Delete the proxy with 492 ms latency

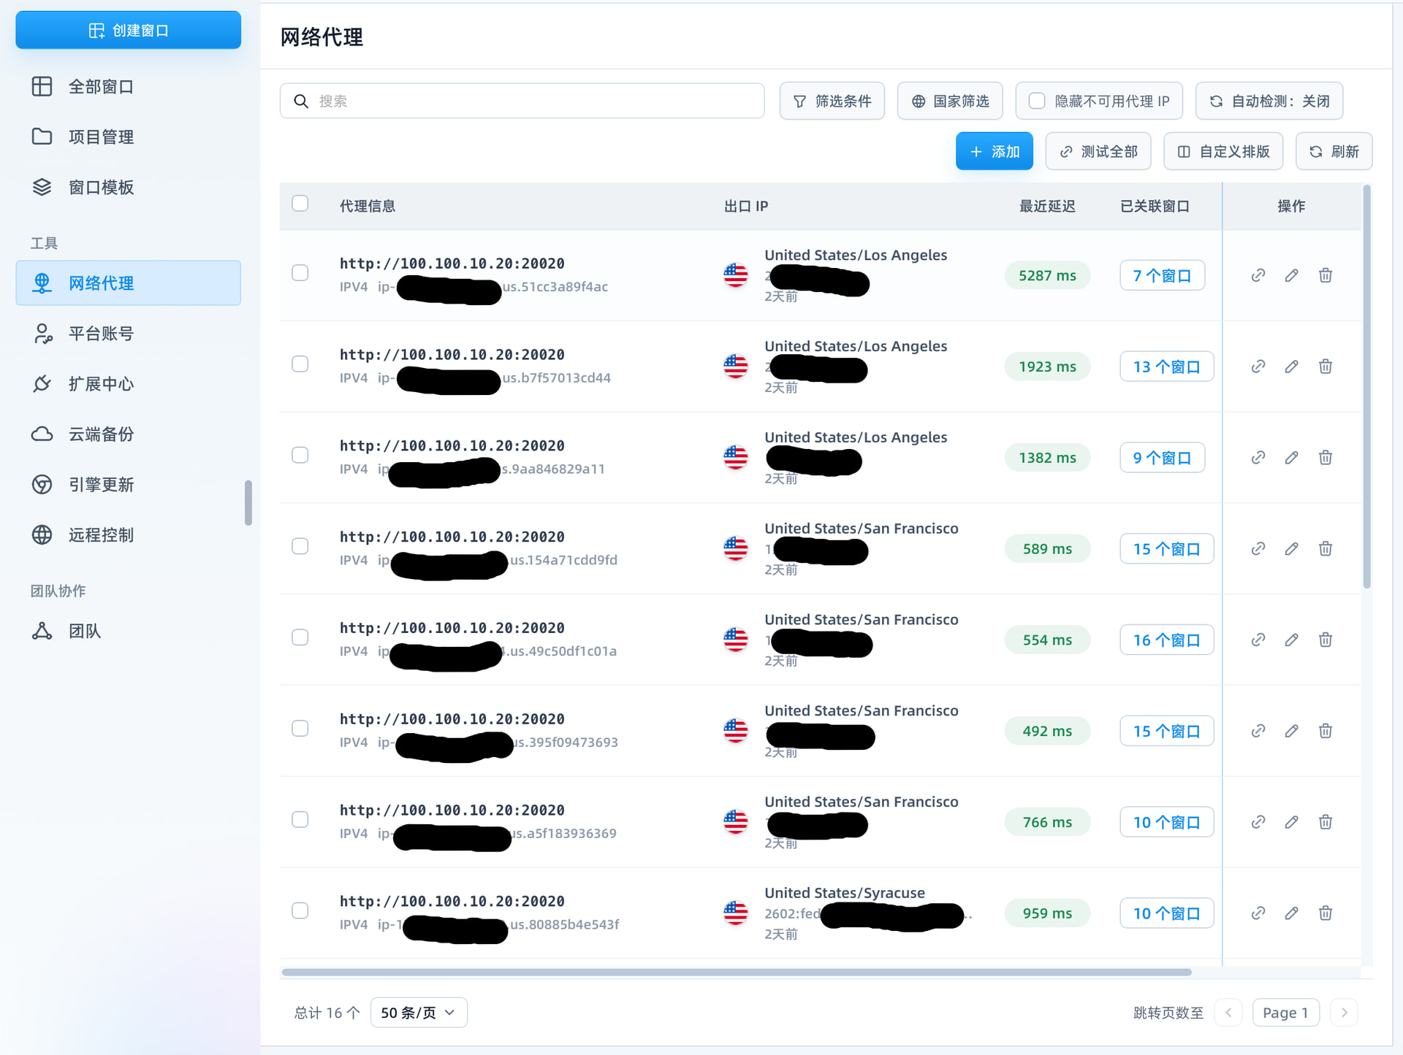tap(1325, 731)
